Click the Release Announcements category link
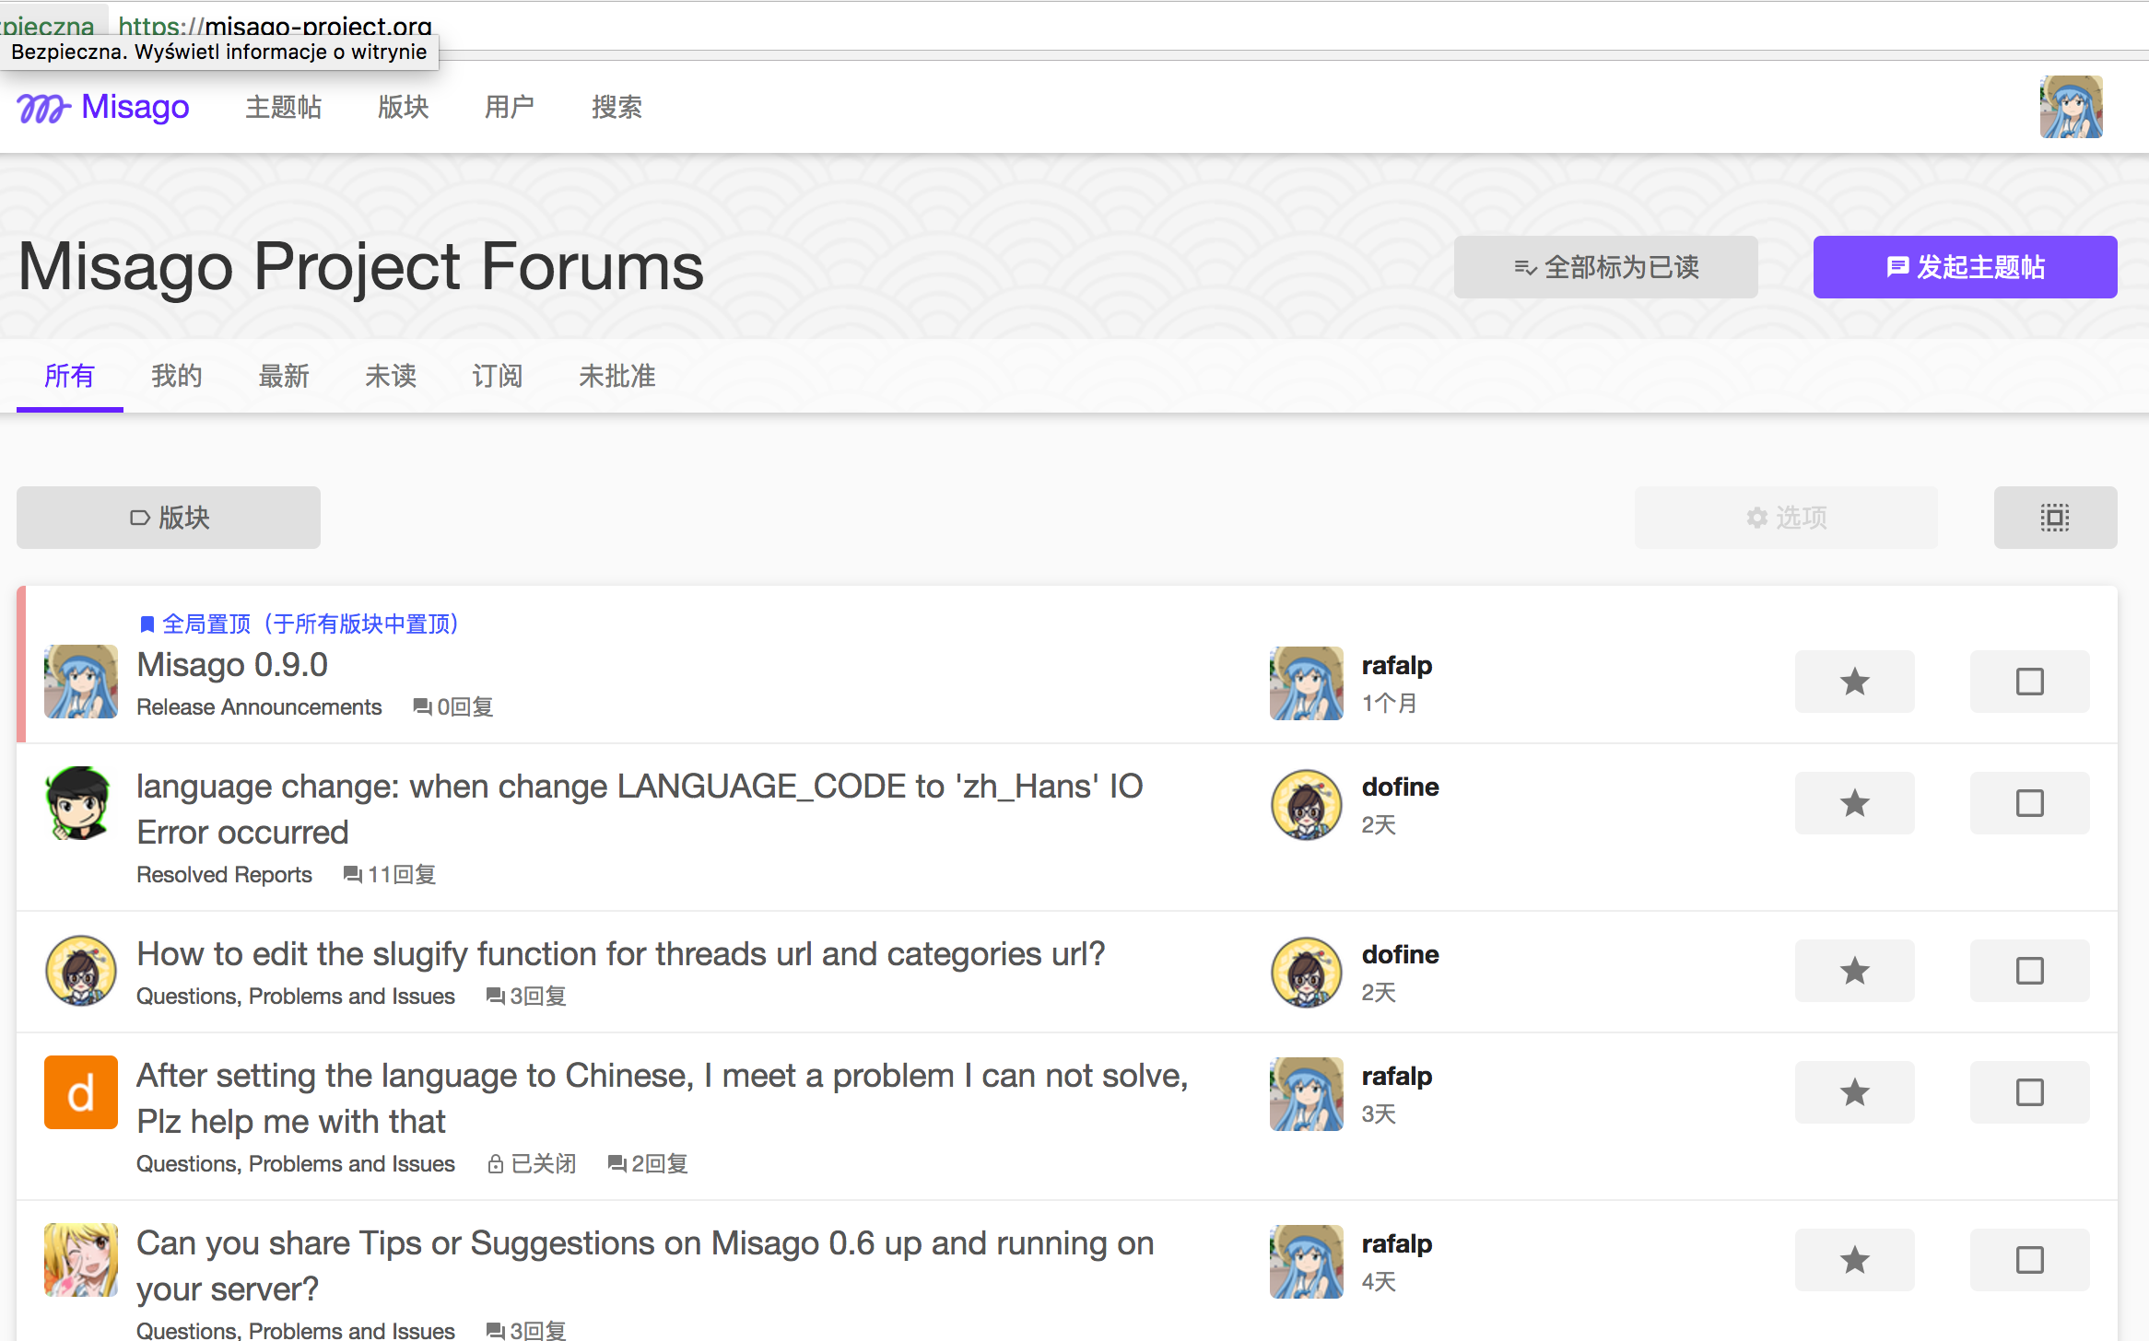Screen dimensions: 2149x1341 tap(259, 707)
